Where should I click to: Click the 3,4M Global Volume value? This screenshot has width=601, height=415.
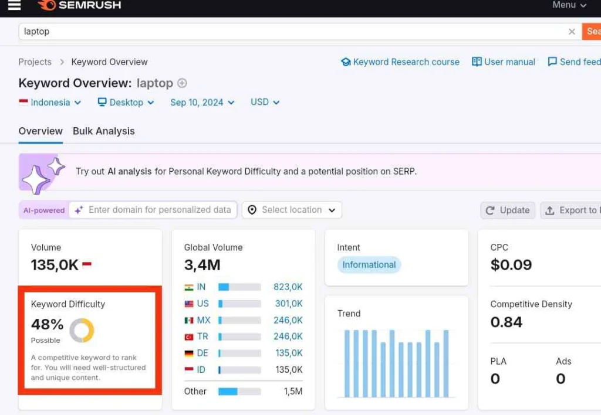click(202, 265)
